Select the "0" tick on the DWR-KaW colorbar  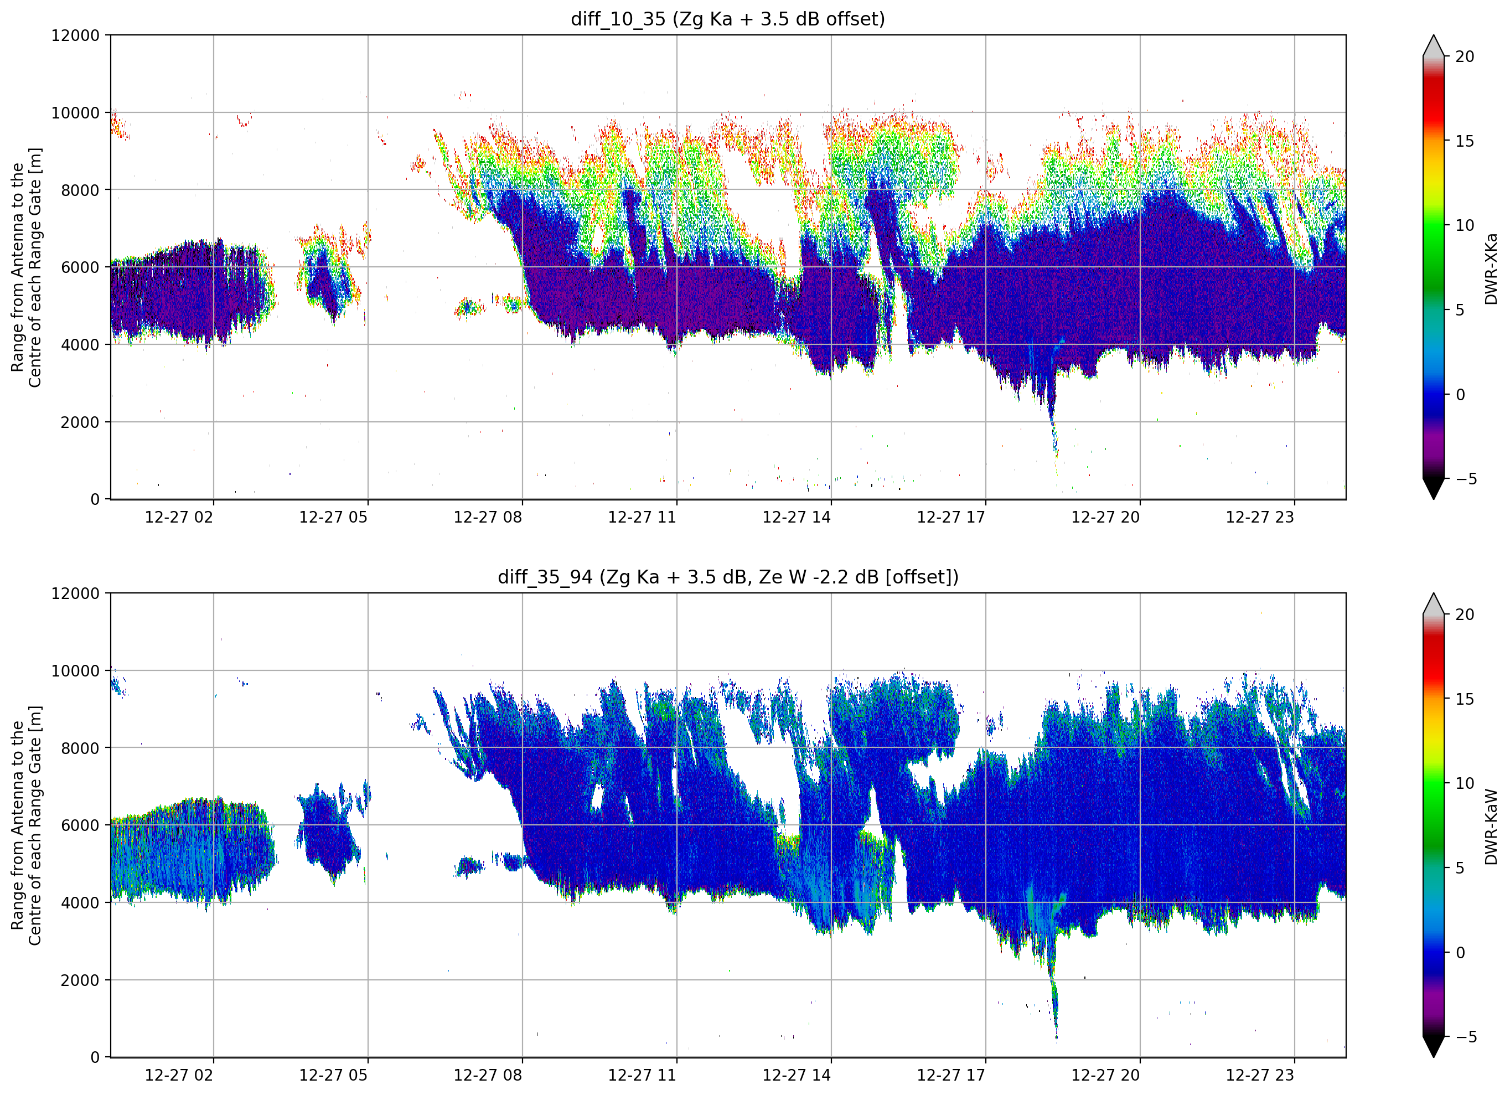(1460, 953)
